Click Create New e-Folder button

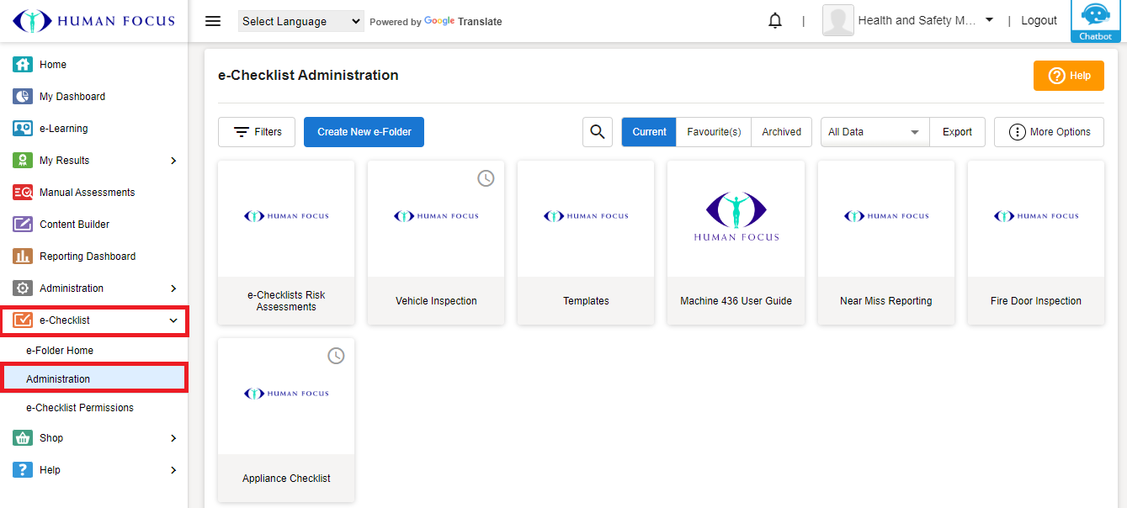click(364, 132)
